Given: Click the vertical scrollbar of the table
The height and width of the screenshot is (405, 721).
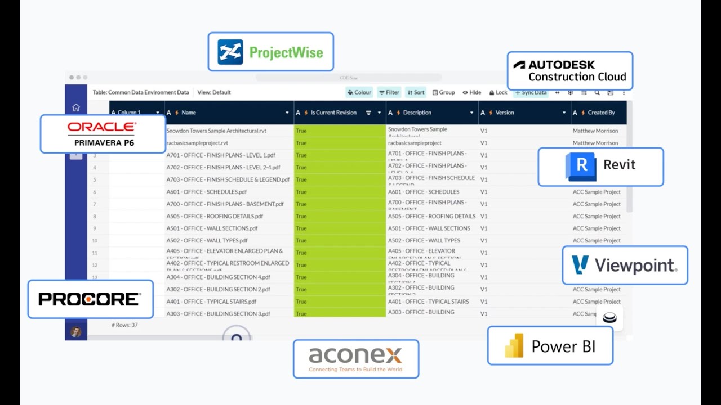Looking at the screenshot, I should tap(629, 157).
